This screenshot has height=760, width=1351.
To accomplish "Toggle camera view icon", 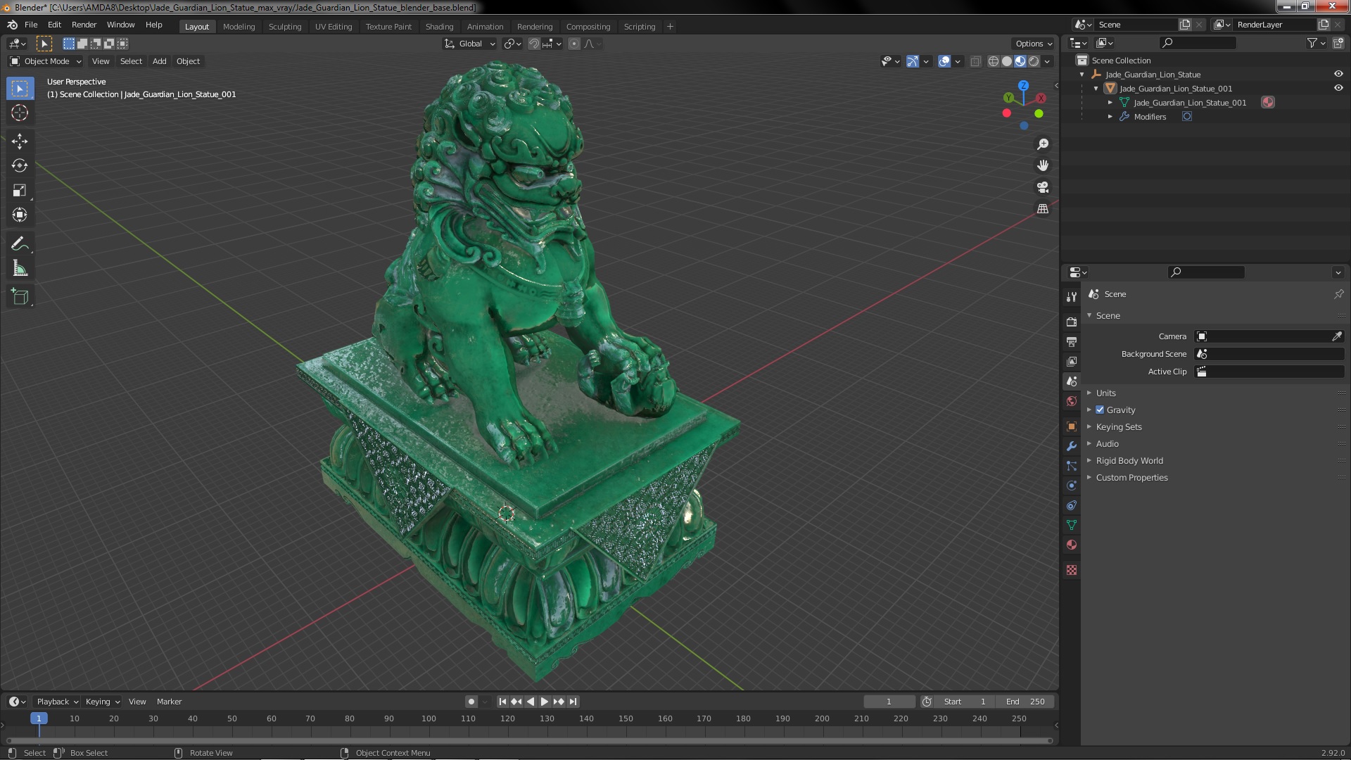I will (x=1043, y=187).
